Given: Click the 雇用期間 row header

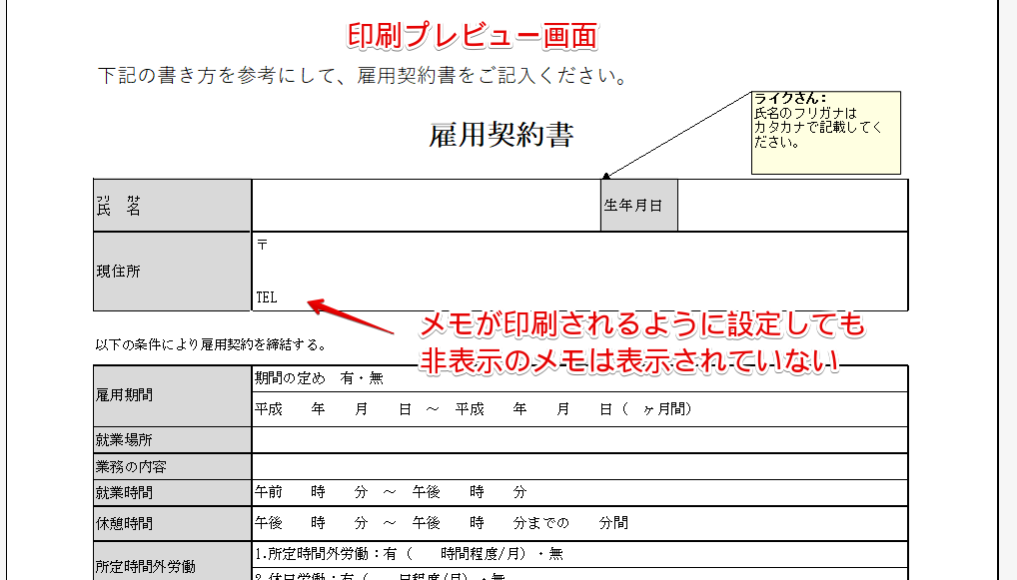Looking at the screenshot, I should pyautogui.click(x=170, y=394).
